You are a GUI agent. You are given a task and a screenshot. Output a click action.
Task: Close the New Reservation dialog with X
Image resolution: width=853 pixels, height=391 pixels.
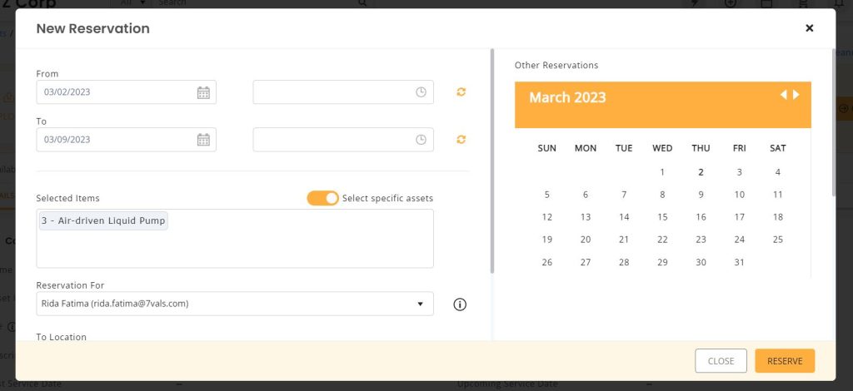click(x=810, y=28)
